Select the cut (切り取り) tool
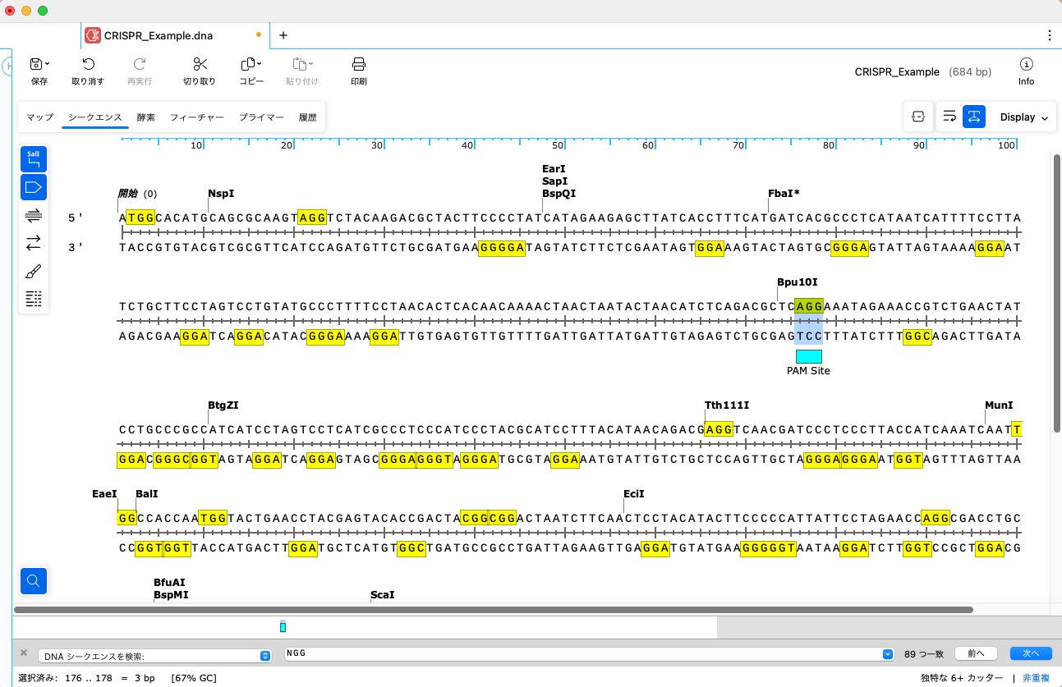 tap(200, 66)
